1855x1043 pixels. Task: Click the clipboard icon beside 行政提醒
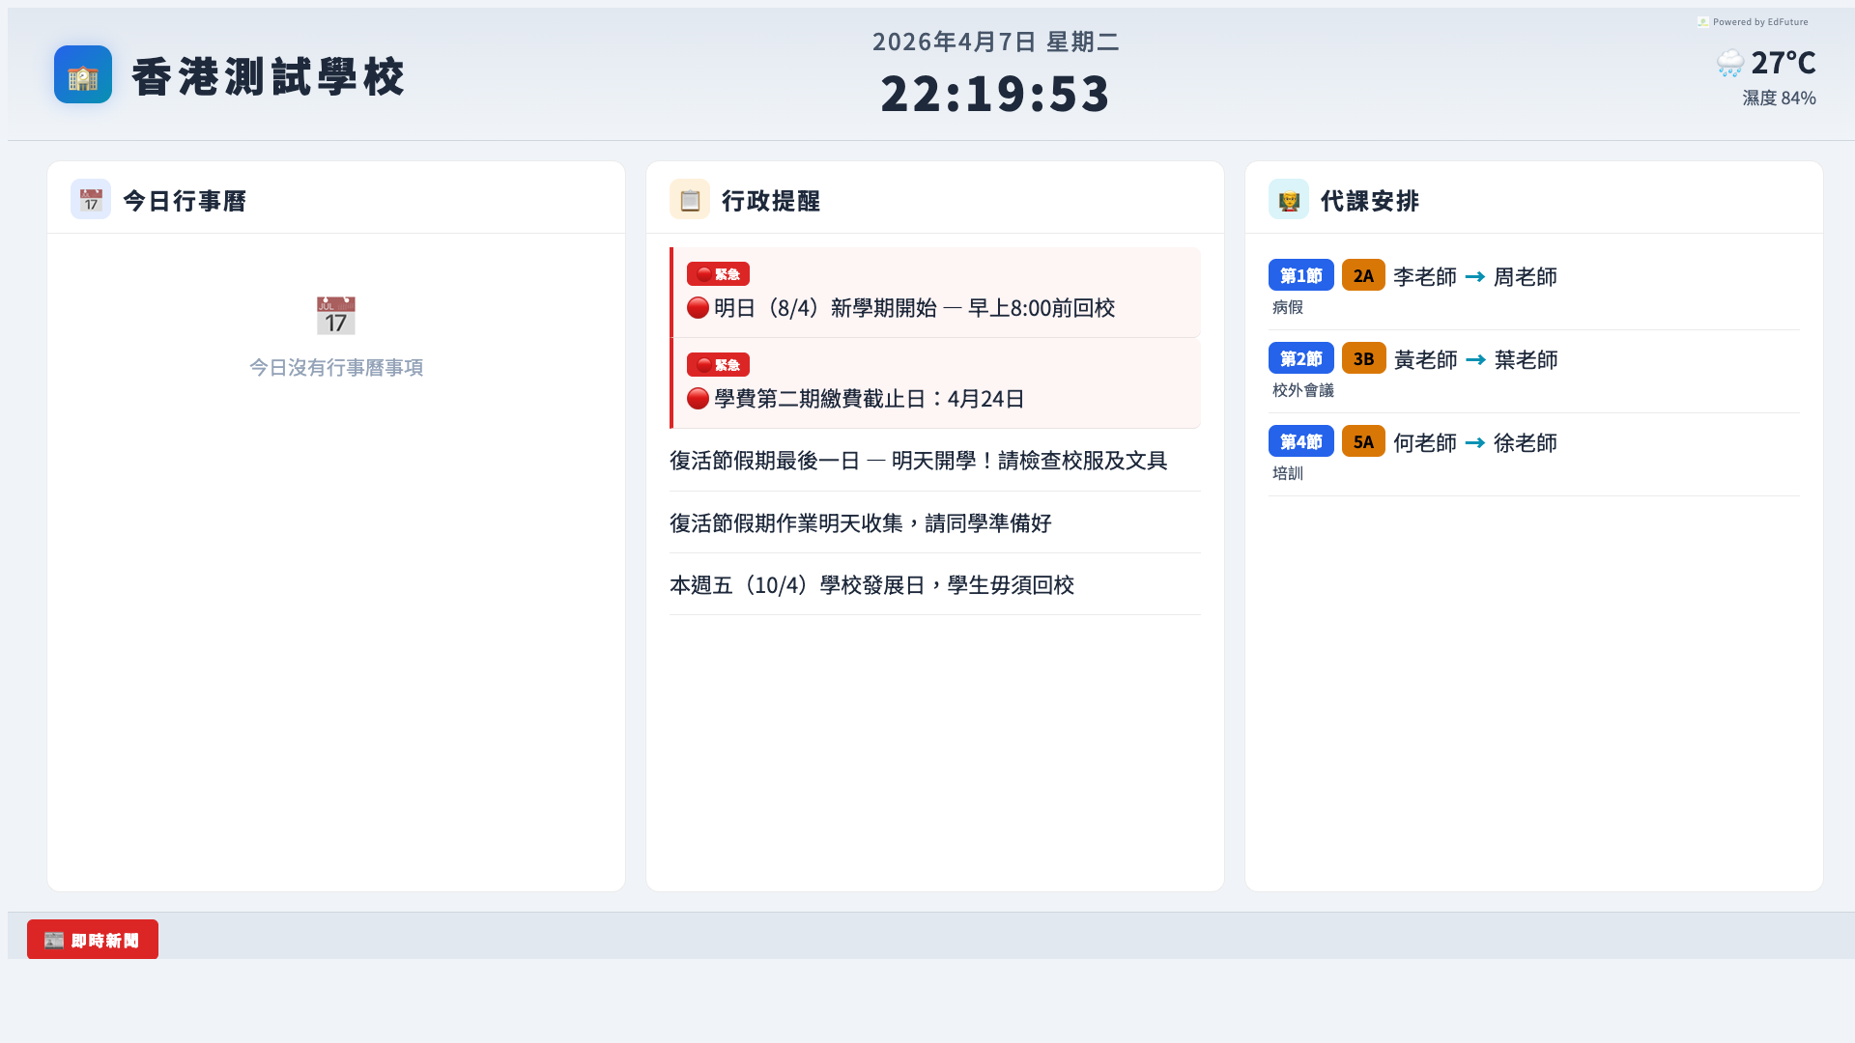pyautogui.click(x=690, y=200)
